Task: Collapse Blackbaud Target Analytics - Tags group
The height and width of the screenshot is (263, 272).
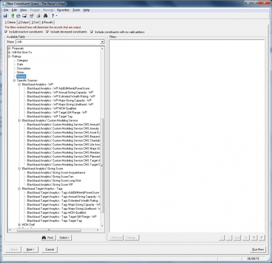Action: tap(20, 189)
